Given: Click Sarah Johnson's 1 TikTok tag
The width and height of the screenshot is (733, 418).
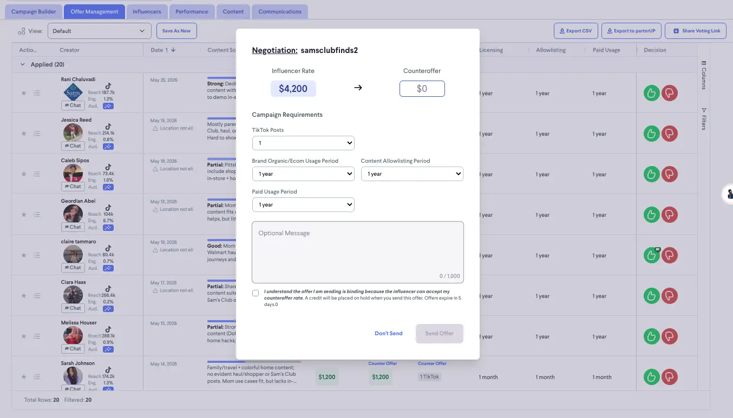Looking at the screenshot, I should click(x=430, y=377).
